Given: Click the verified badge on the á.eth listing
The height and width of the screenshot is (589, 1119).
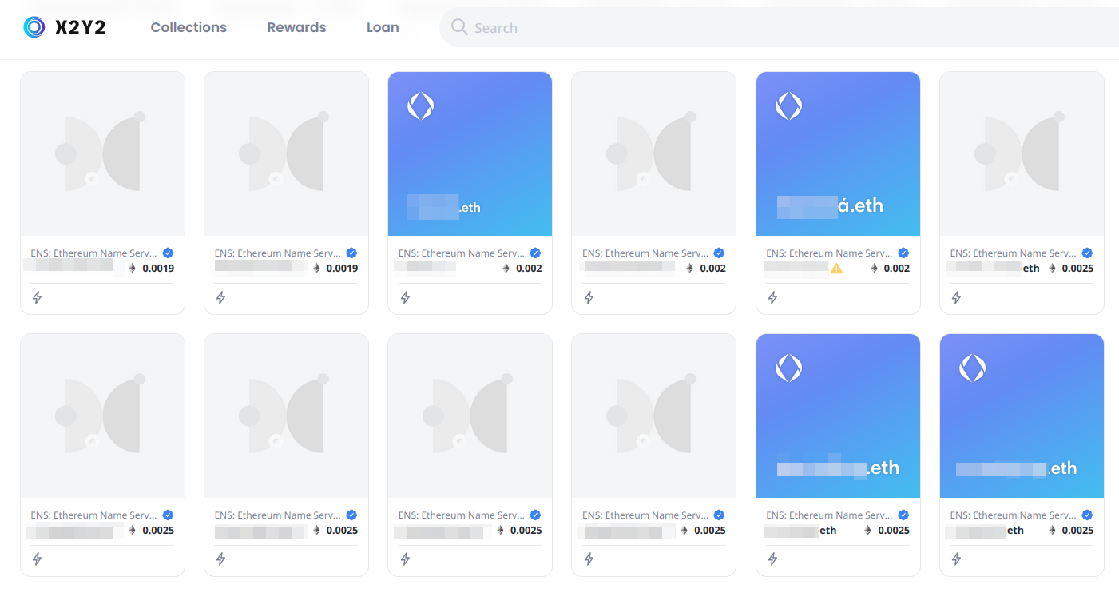Looking at the screenshot, I should click(x=903, y=253).
